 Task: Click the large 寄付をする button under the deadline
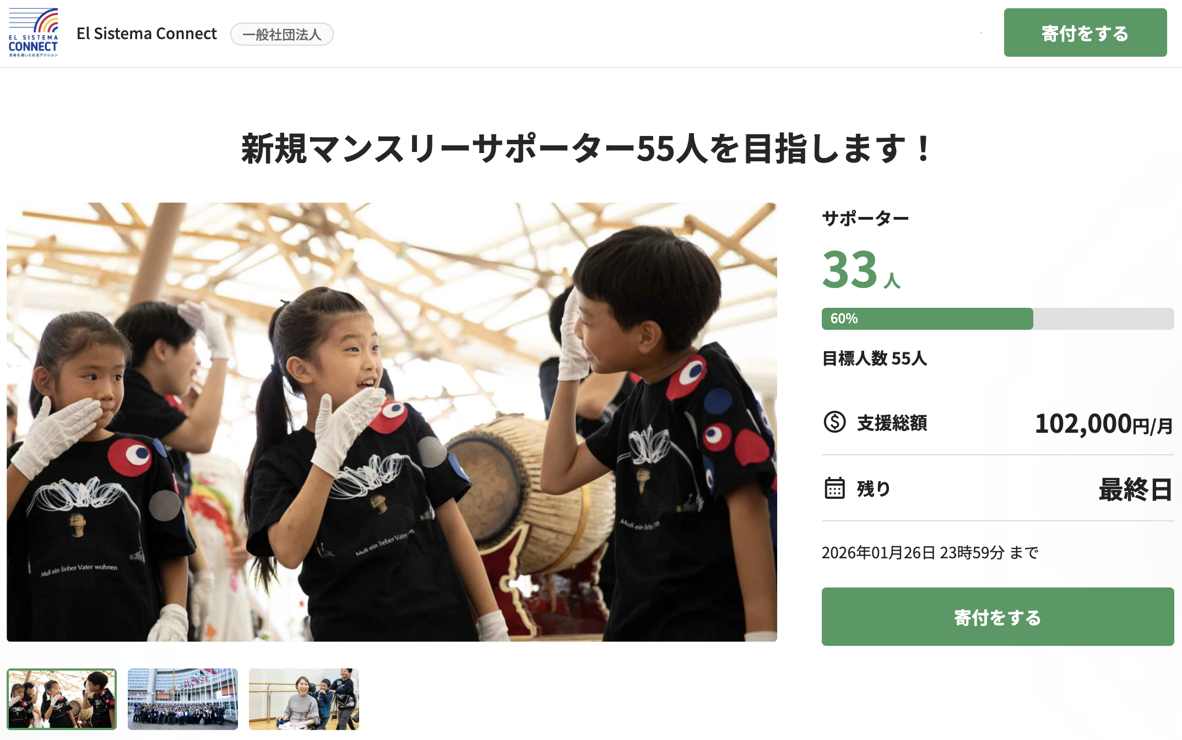[x=997, y=617]
